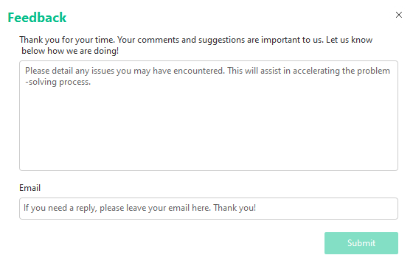413x269 pixels.
Task: Place cursor in 'Please detail any issues' box
Action: [209, 116]
